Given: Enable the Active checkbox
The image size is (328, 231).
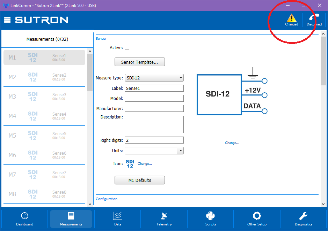Looking at the screenshot, I should point(127,47).
